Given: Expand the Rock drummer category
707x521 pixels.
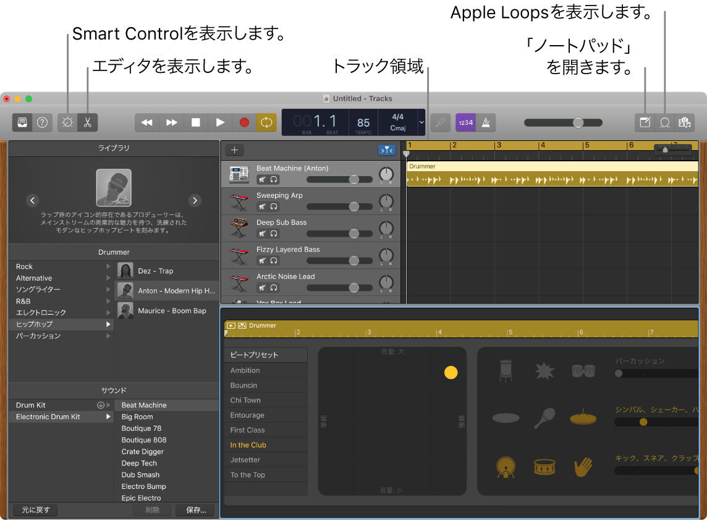Looking at the screenshot, I should click(x=108, y=266).
